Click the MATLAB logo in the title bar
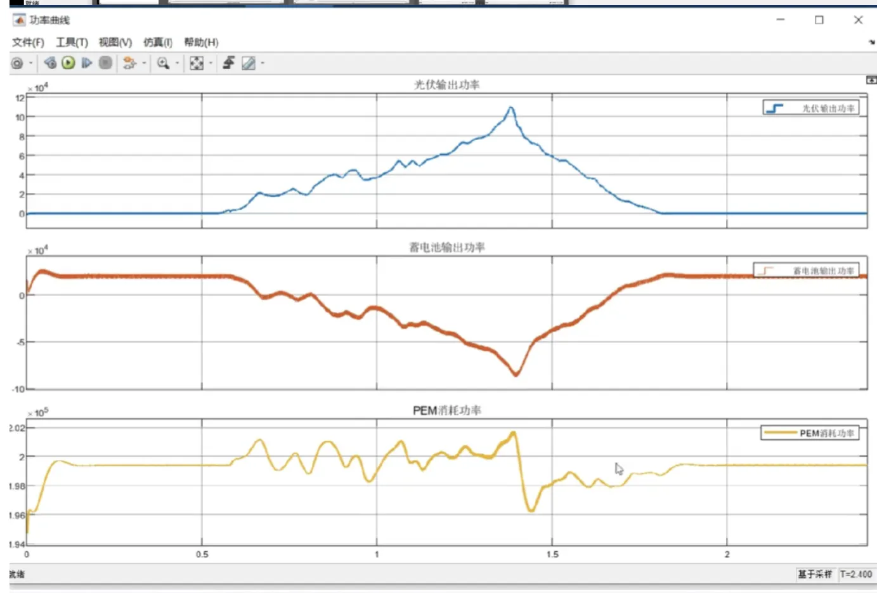 19,20
